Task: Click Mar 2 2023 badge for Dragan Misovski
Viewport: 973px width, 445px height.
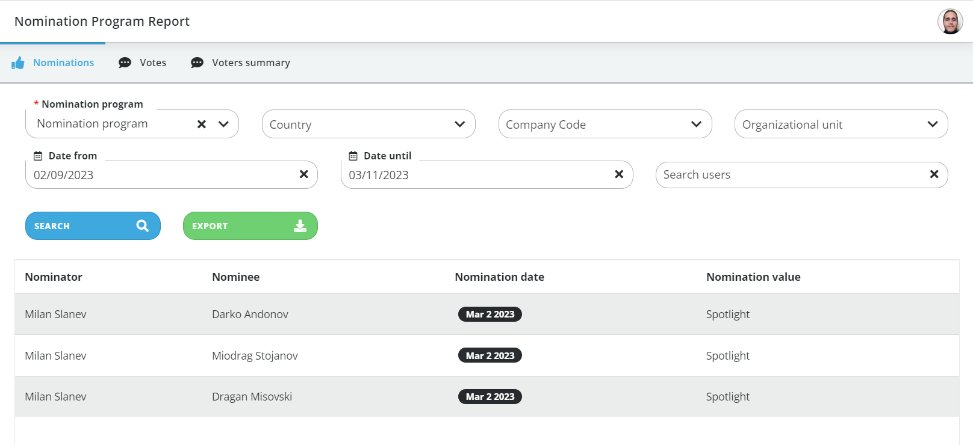Action: tap(490, 397)
